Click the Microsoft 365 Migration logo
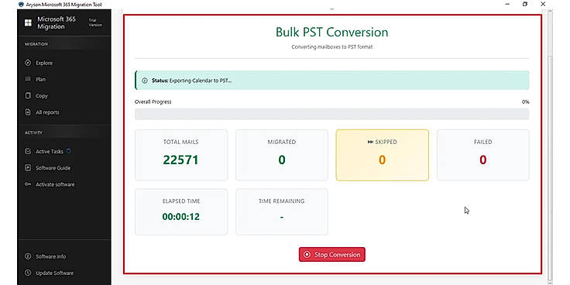The image size is (570, 285). click(28, 22)
